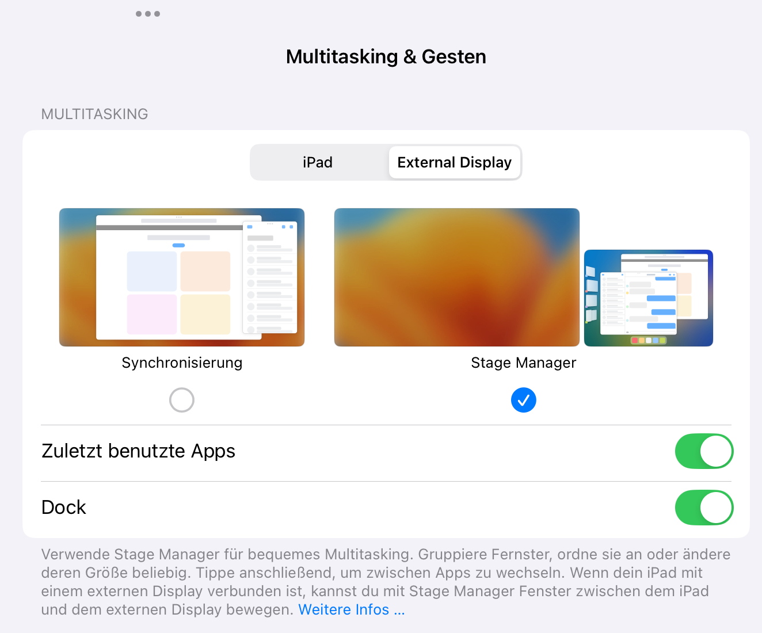Open the Weitere Infos link
This screenshot has width=762, height=633.
352,609
